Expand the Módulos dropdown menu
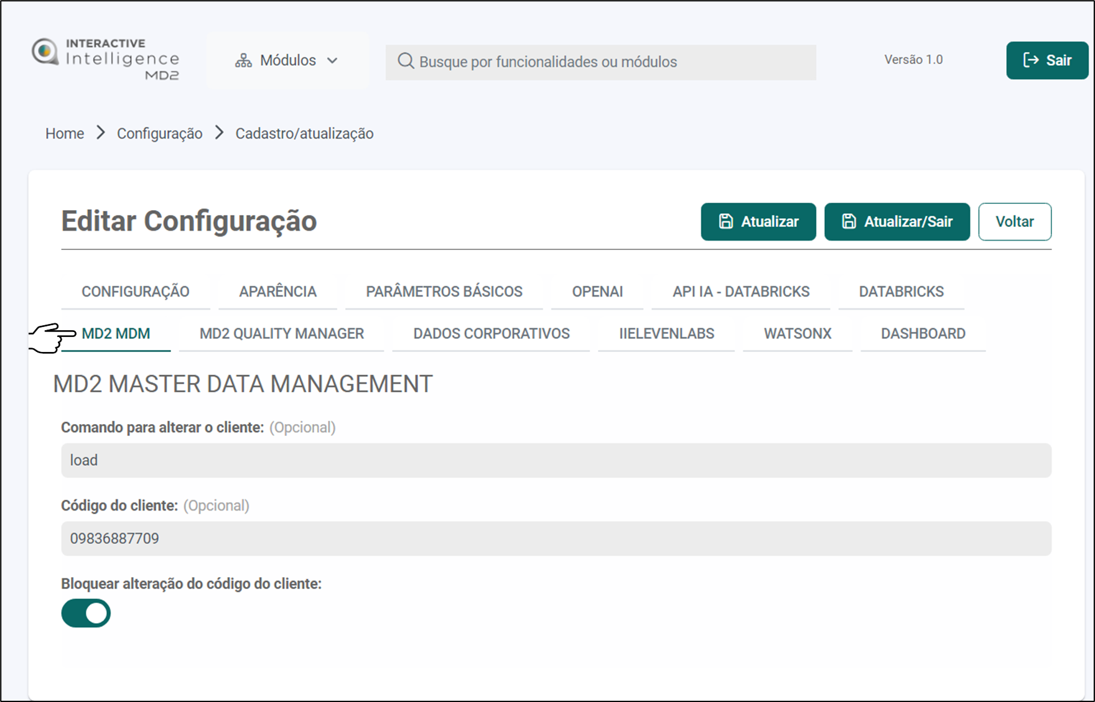The image size is (1095, 702). tap(287, 61)
